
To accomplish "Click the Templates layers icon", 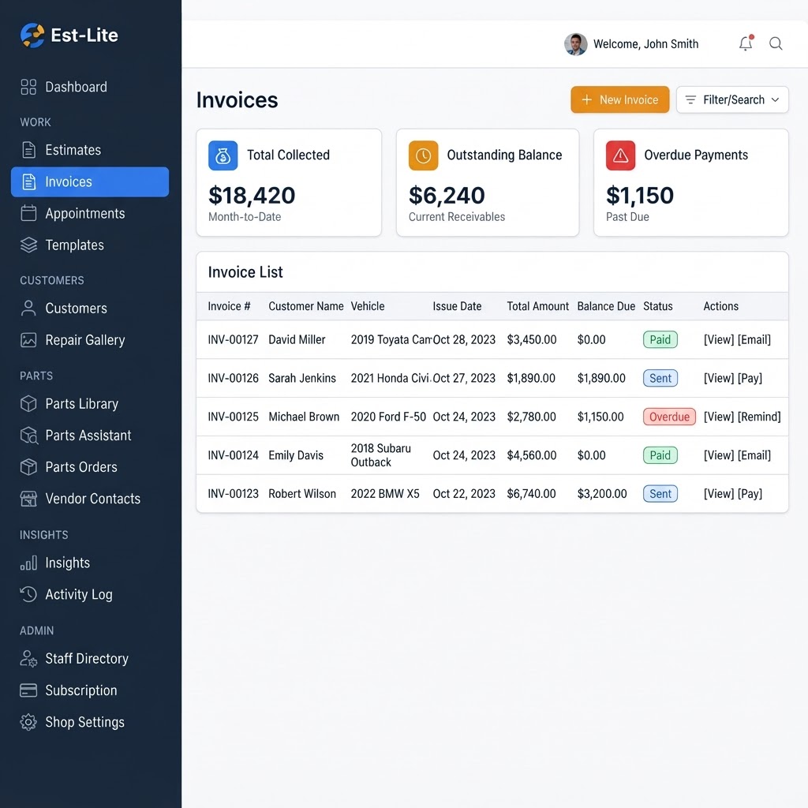I will (x=28, y=245).
